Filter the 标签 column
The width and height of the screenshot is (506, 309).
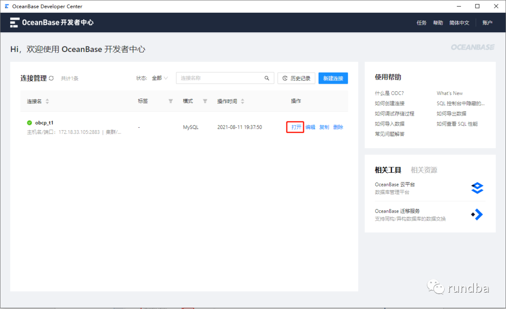(x=171, y=101)
